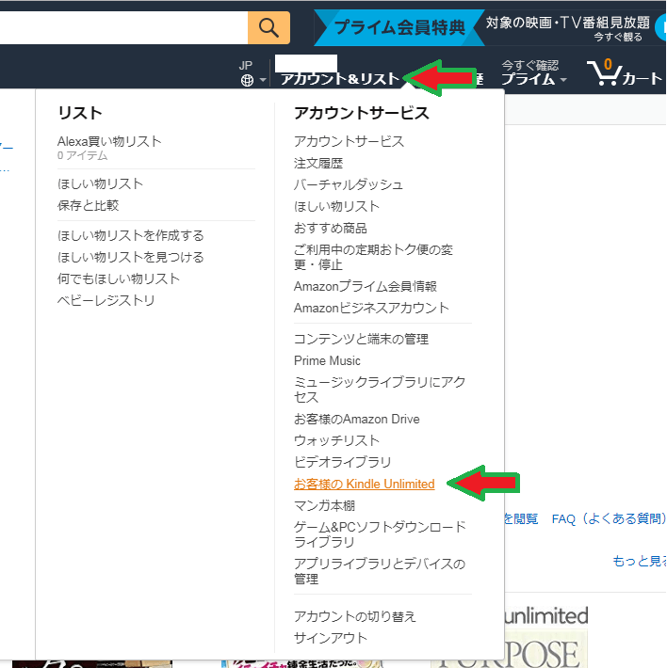Choose ほしい物リストを作成する
This screenshot has width=667, height=668.
[131, 235]
